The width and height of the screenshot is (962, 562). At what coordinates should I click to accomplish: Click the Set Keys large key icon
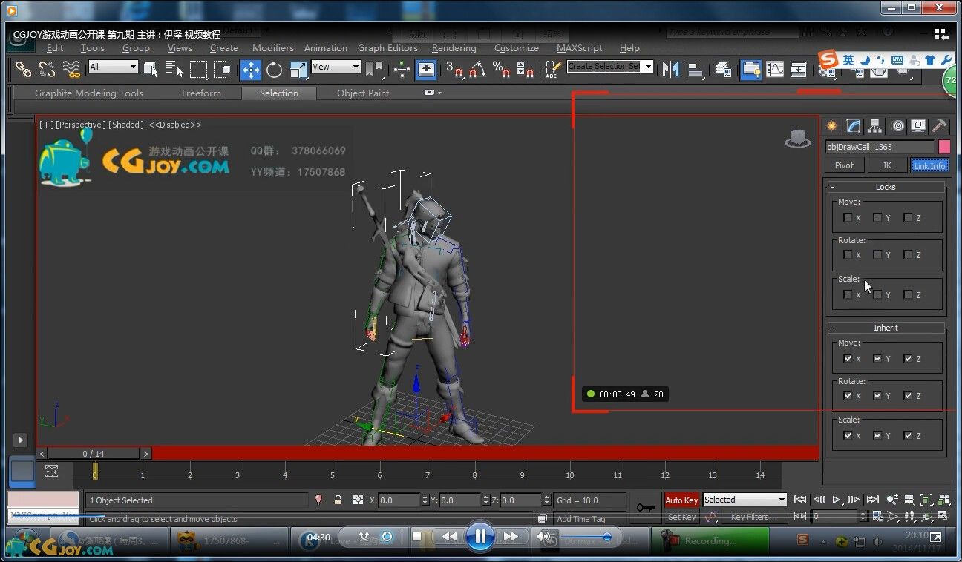pyautogui.click(x=645, y=507)
